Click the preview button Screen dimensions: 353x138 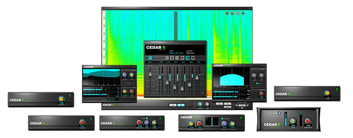(x=219, y=104)
